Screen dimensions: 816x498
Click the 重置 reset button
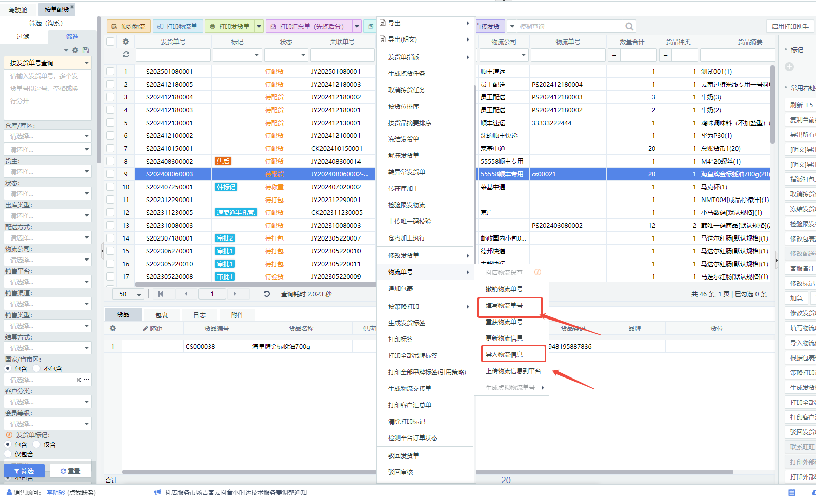70,471
